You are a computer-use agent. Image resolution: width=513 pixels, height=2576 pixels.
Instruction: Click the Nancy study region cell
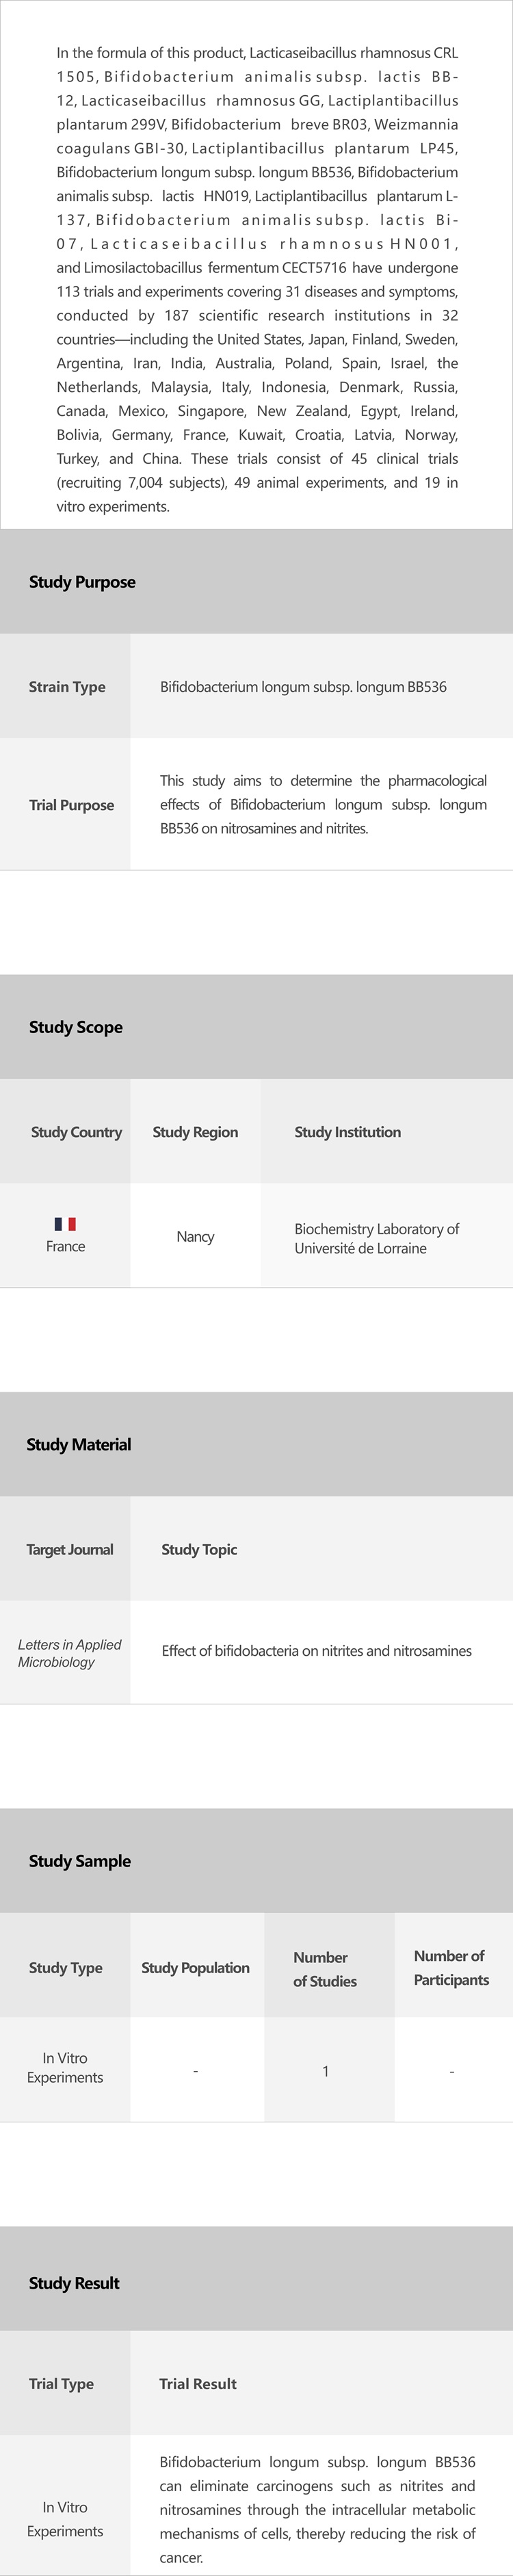click(195, 1237)
